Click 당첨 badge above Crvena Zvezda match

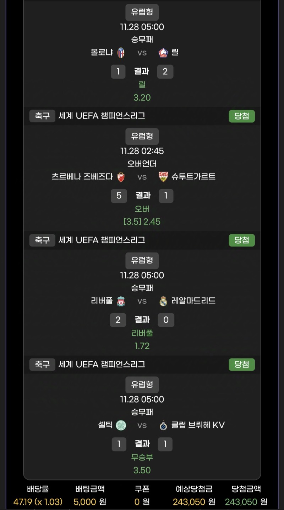click(242, 116)
